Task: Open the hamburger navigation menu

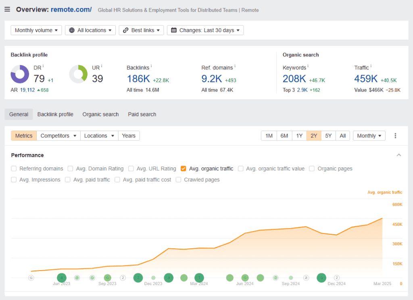Action: 7,9
